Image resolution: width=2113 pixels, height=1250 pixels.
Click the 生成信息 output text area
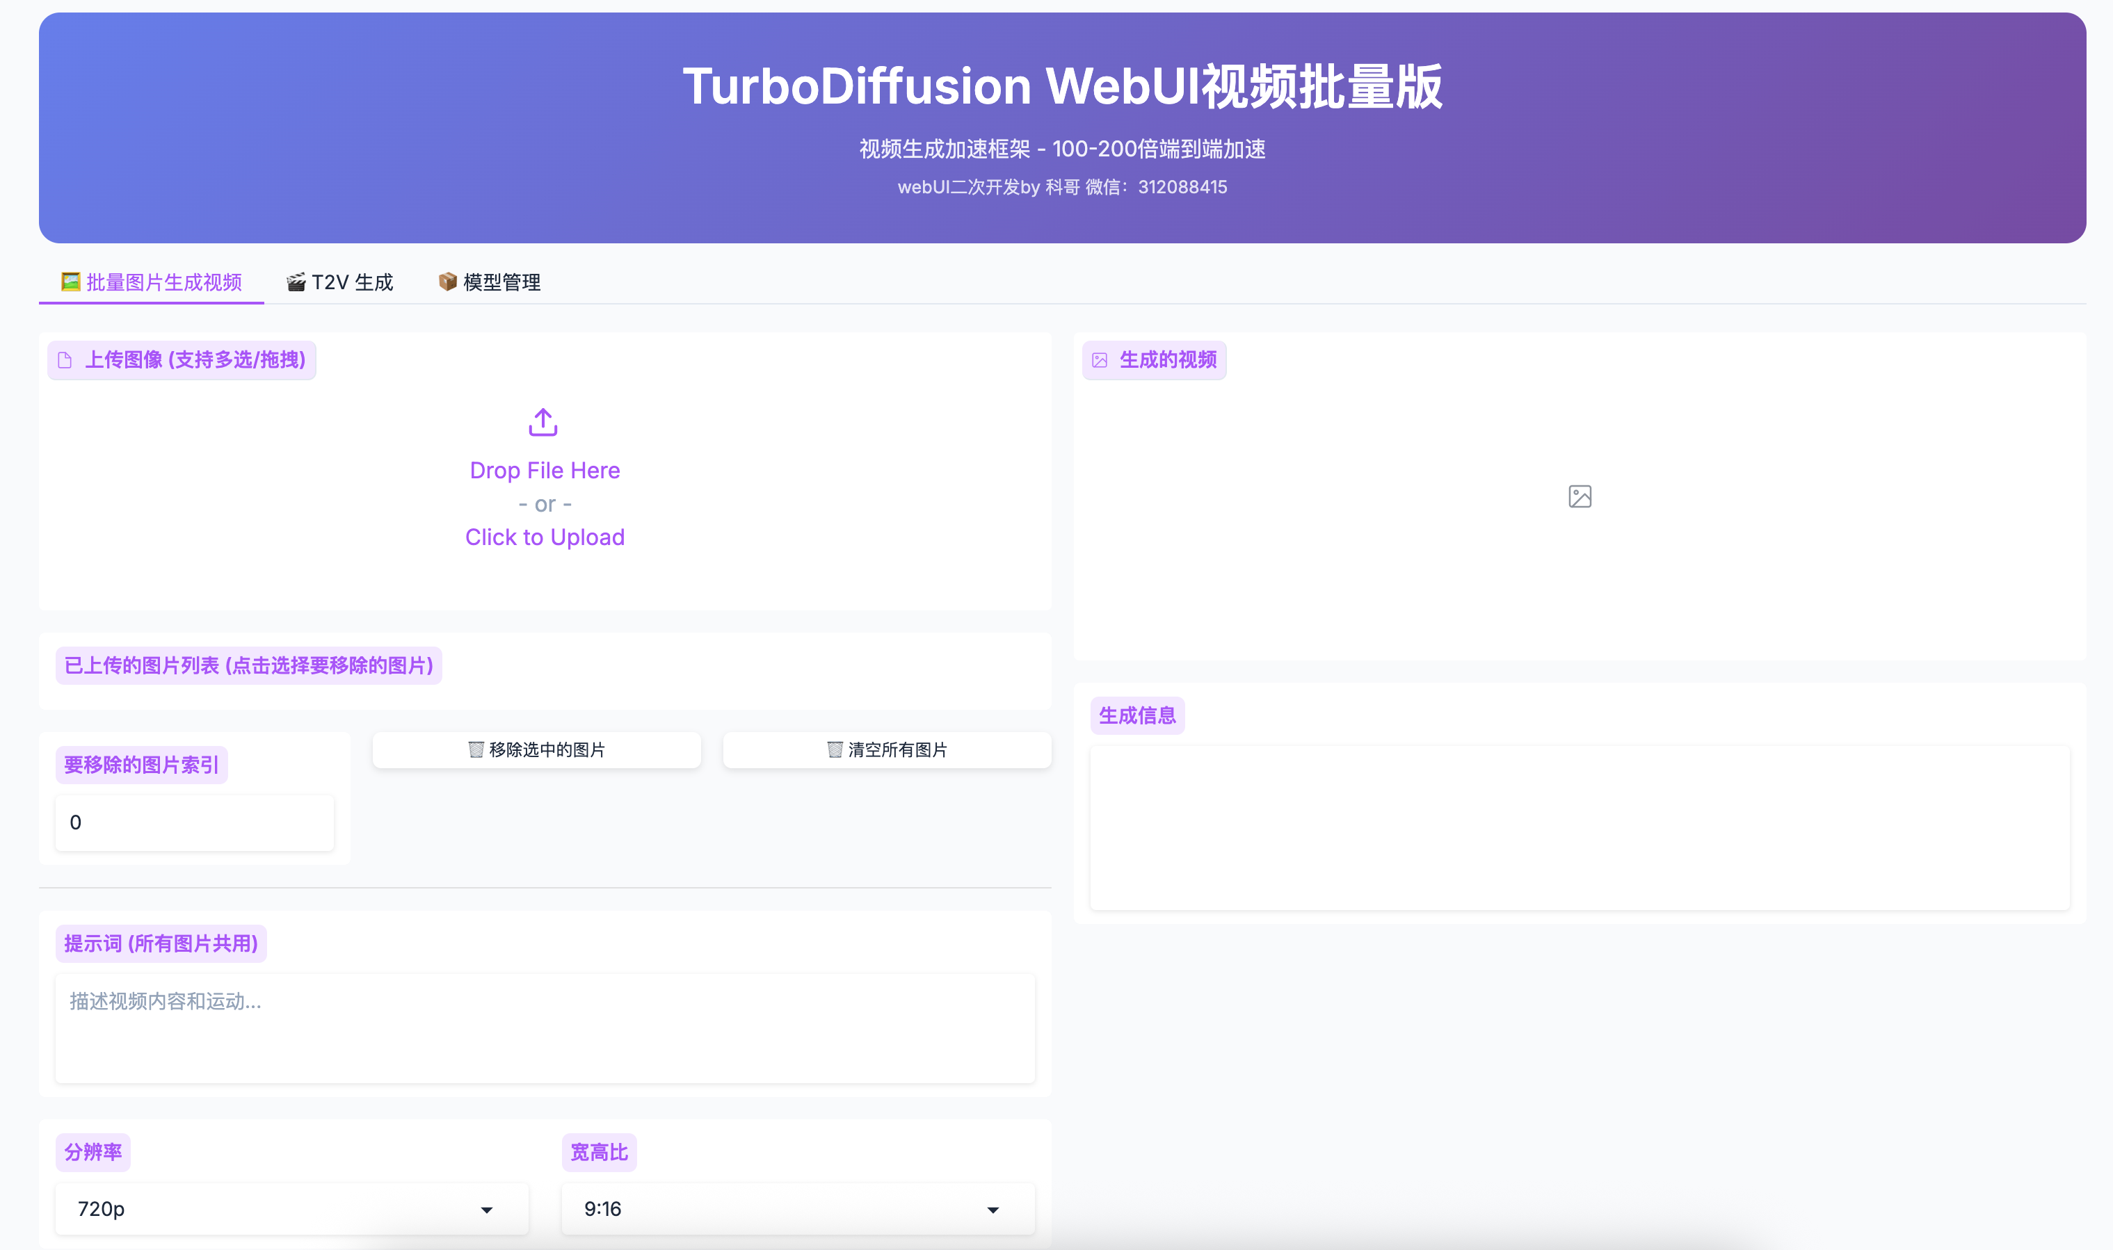[1579, 827]
